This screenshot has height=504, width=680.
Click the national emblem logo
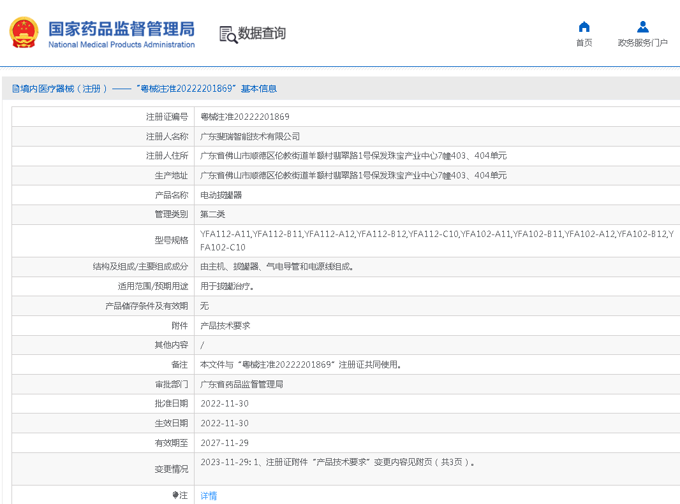pyautogui.click(x=24, y=33)
